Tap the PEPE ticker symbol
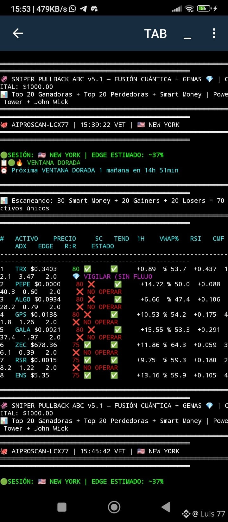Viewport: 228px width, 522px height. click(23, 284)
